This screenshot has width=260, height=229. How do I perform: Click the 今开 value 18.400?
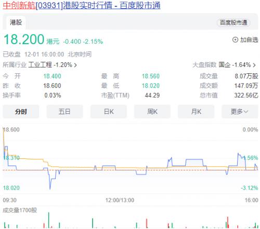point(52,76)
